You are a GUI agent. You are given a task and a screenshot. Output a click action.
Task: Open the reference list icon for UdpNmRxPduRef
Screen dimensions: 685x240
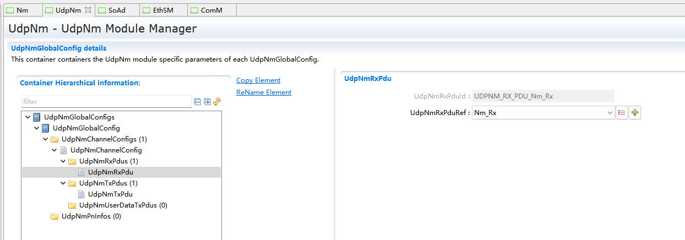click(622, 113)
